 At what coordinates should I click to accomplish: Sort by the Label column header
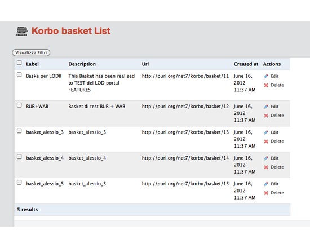coord(32,64)
